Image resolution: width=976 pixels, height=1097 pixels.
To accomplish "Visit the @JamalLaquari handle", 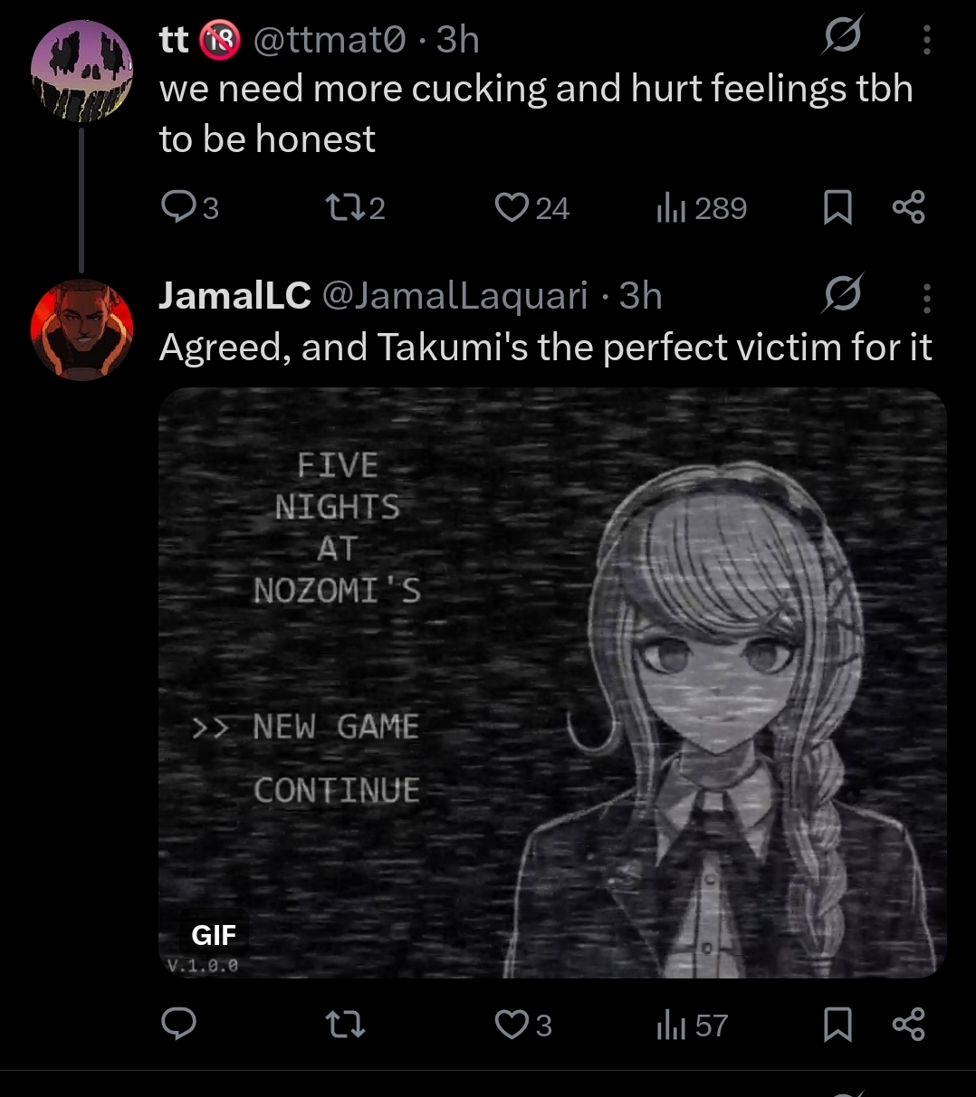I will [x=455, y=296].
